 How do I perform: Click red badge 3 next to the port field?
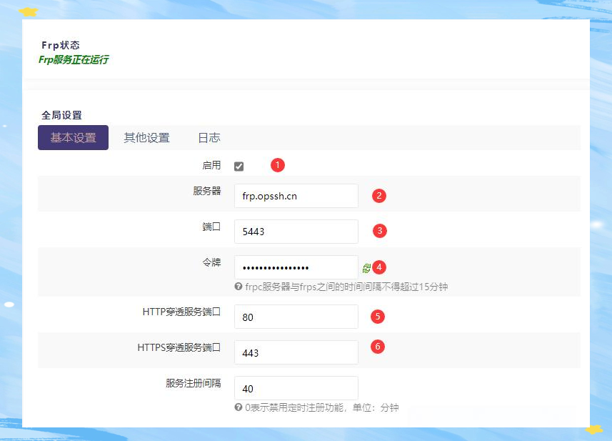(x=378, y=231)
